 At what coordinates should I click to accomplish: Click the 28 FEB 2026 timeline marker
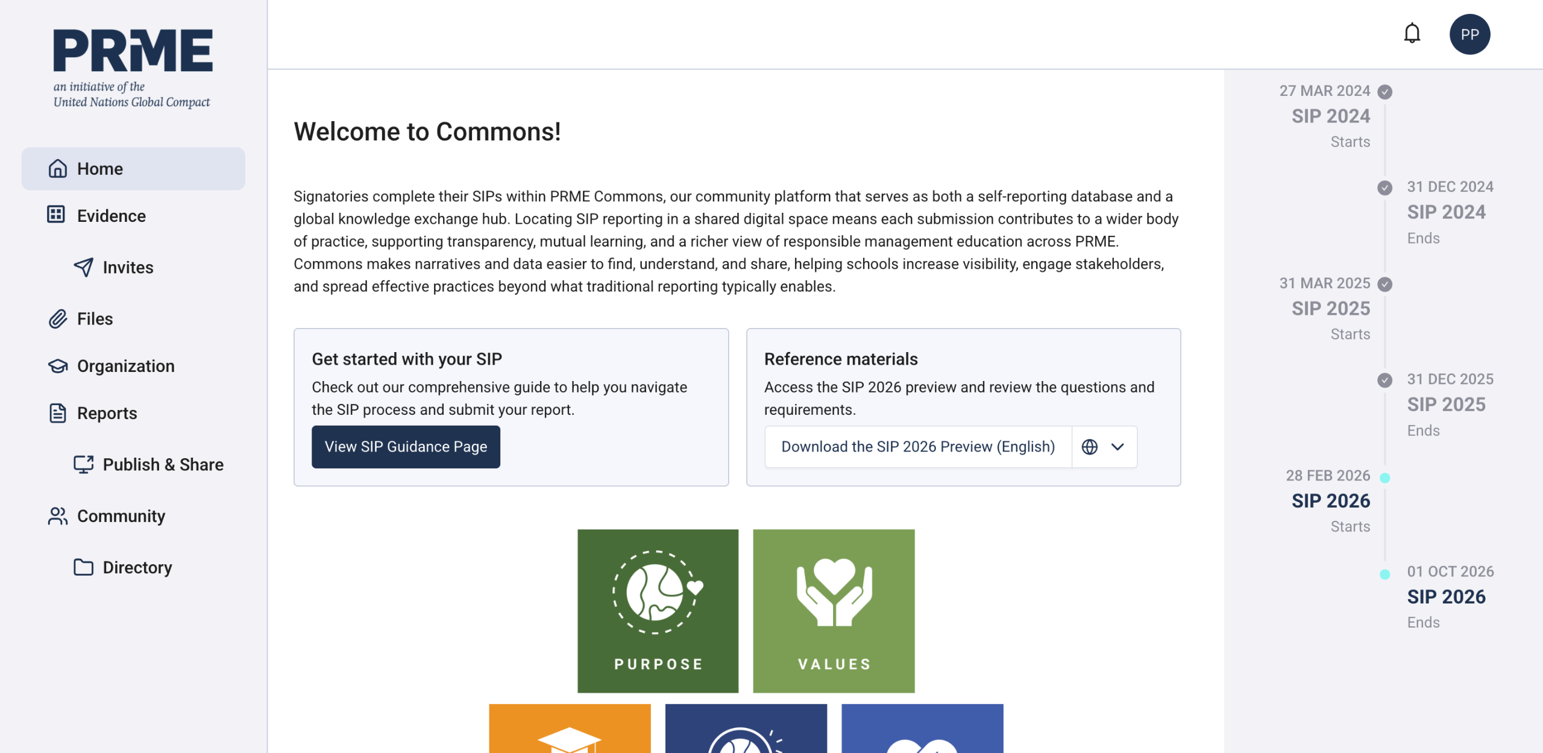point(1384,477)
